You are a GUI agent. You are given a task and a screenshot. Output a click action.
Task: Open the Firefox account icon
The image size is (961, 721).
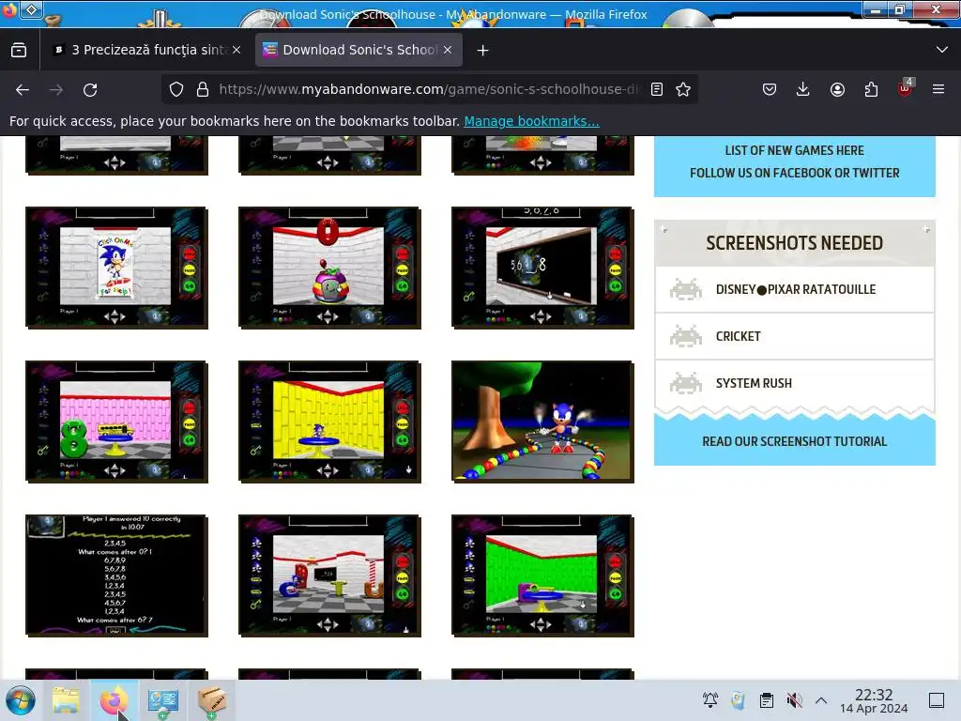tap(837, 89)
